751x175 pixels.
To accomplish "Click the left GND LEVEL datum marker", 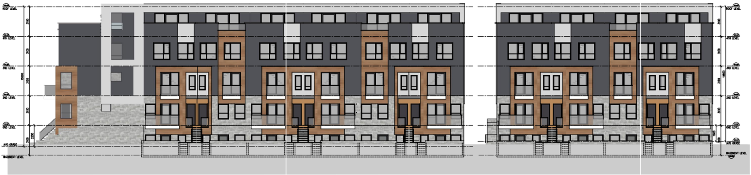I will (x=7, y=125).
